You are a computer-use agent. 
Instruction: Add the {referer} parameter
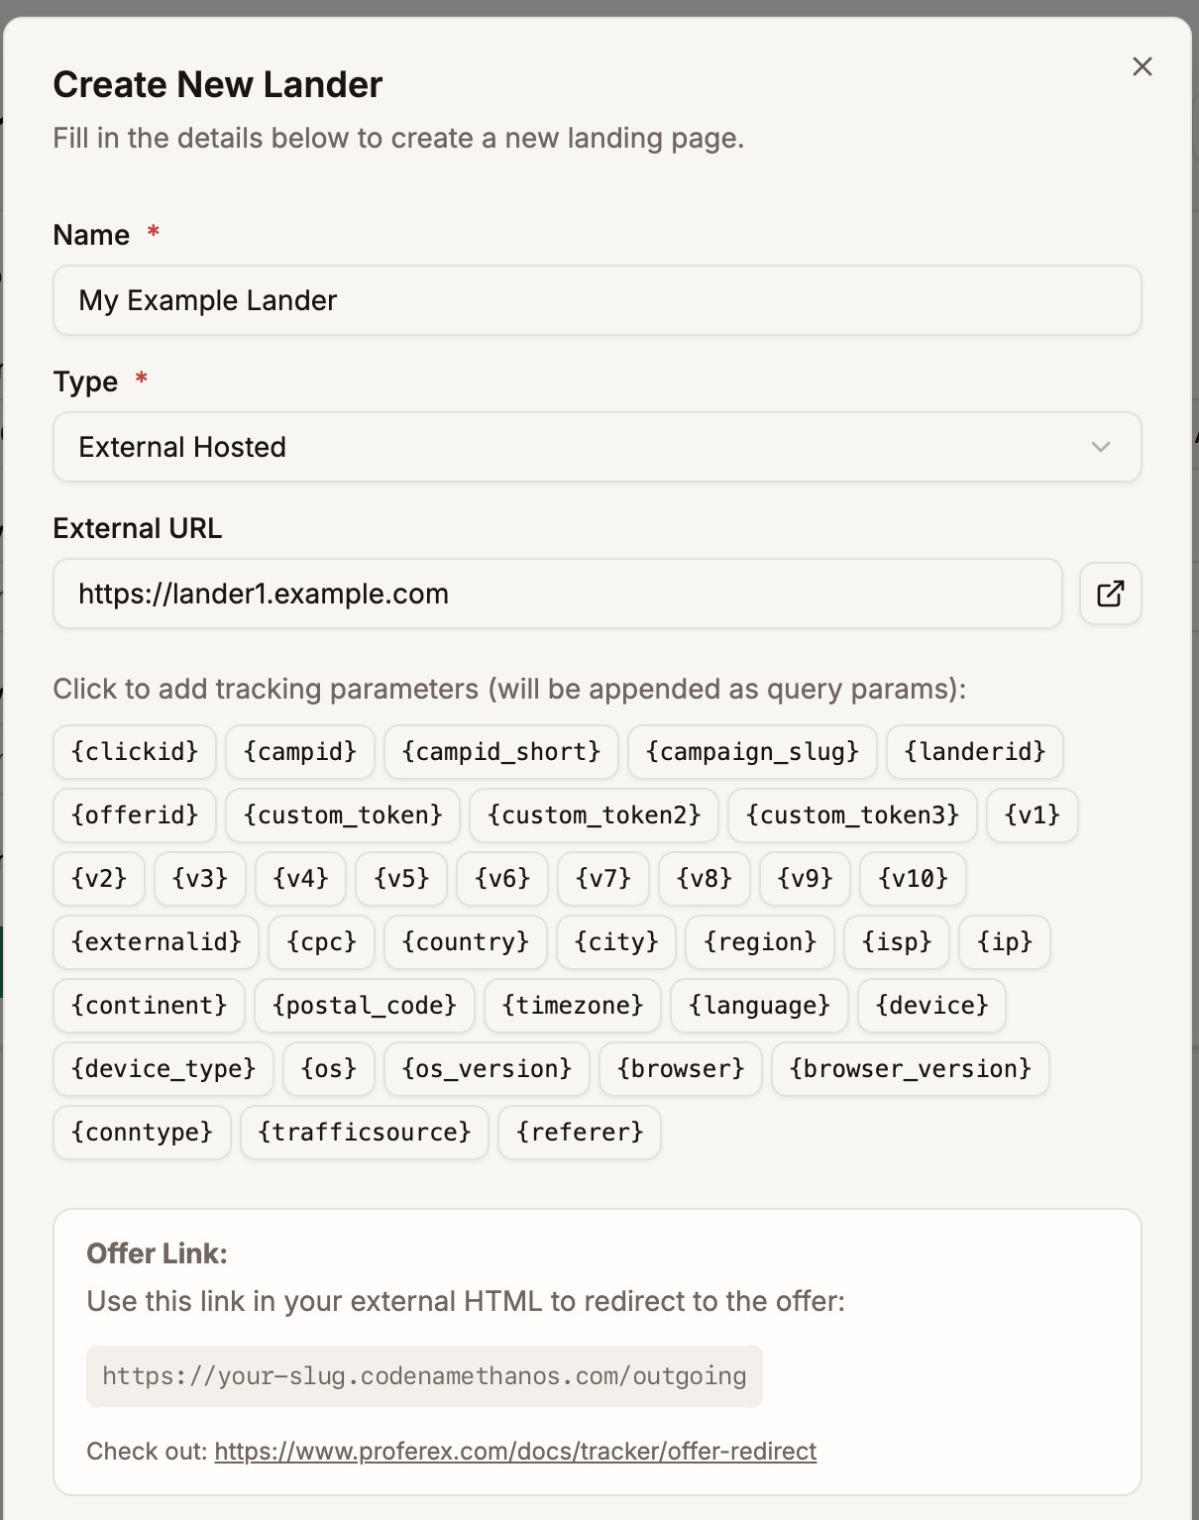580,1132
